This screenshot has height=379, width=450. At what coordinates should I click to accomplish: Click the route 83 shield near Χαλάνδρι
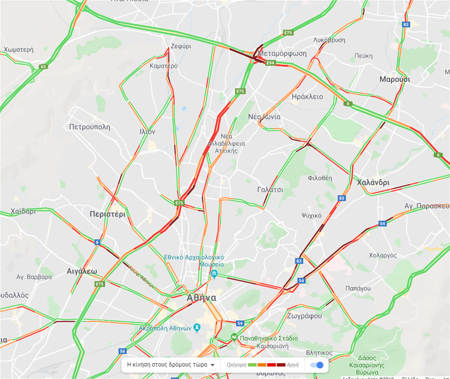[x=341, y=198]
